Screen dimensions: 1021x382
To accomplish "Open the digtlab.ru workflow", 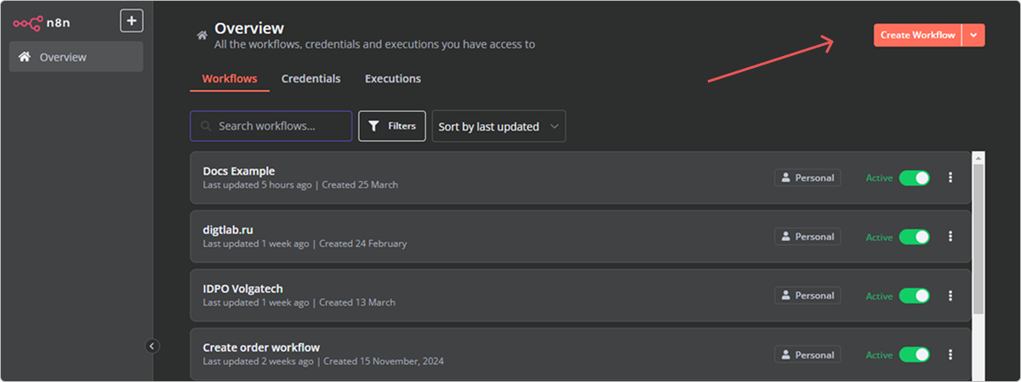I will click(580, 237).
